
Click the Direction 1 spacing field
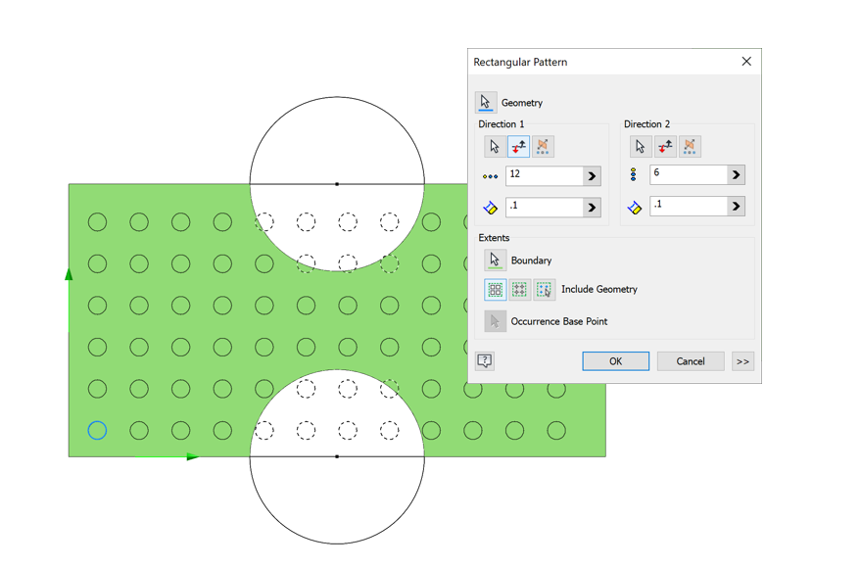click(x=544, y=207)
